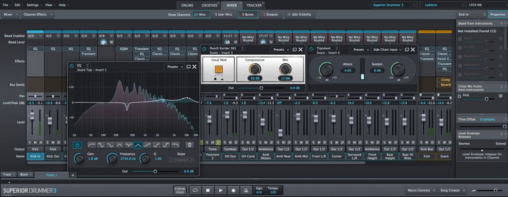Image resolution: width=508 pixels, height=197 pixels.
Task: Enable loop playback in the transport bar
Action: [x=195, y=190]
